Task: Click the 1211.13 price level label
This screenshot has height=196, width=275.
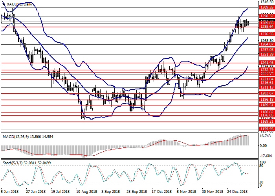Action: pos(266,87)
